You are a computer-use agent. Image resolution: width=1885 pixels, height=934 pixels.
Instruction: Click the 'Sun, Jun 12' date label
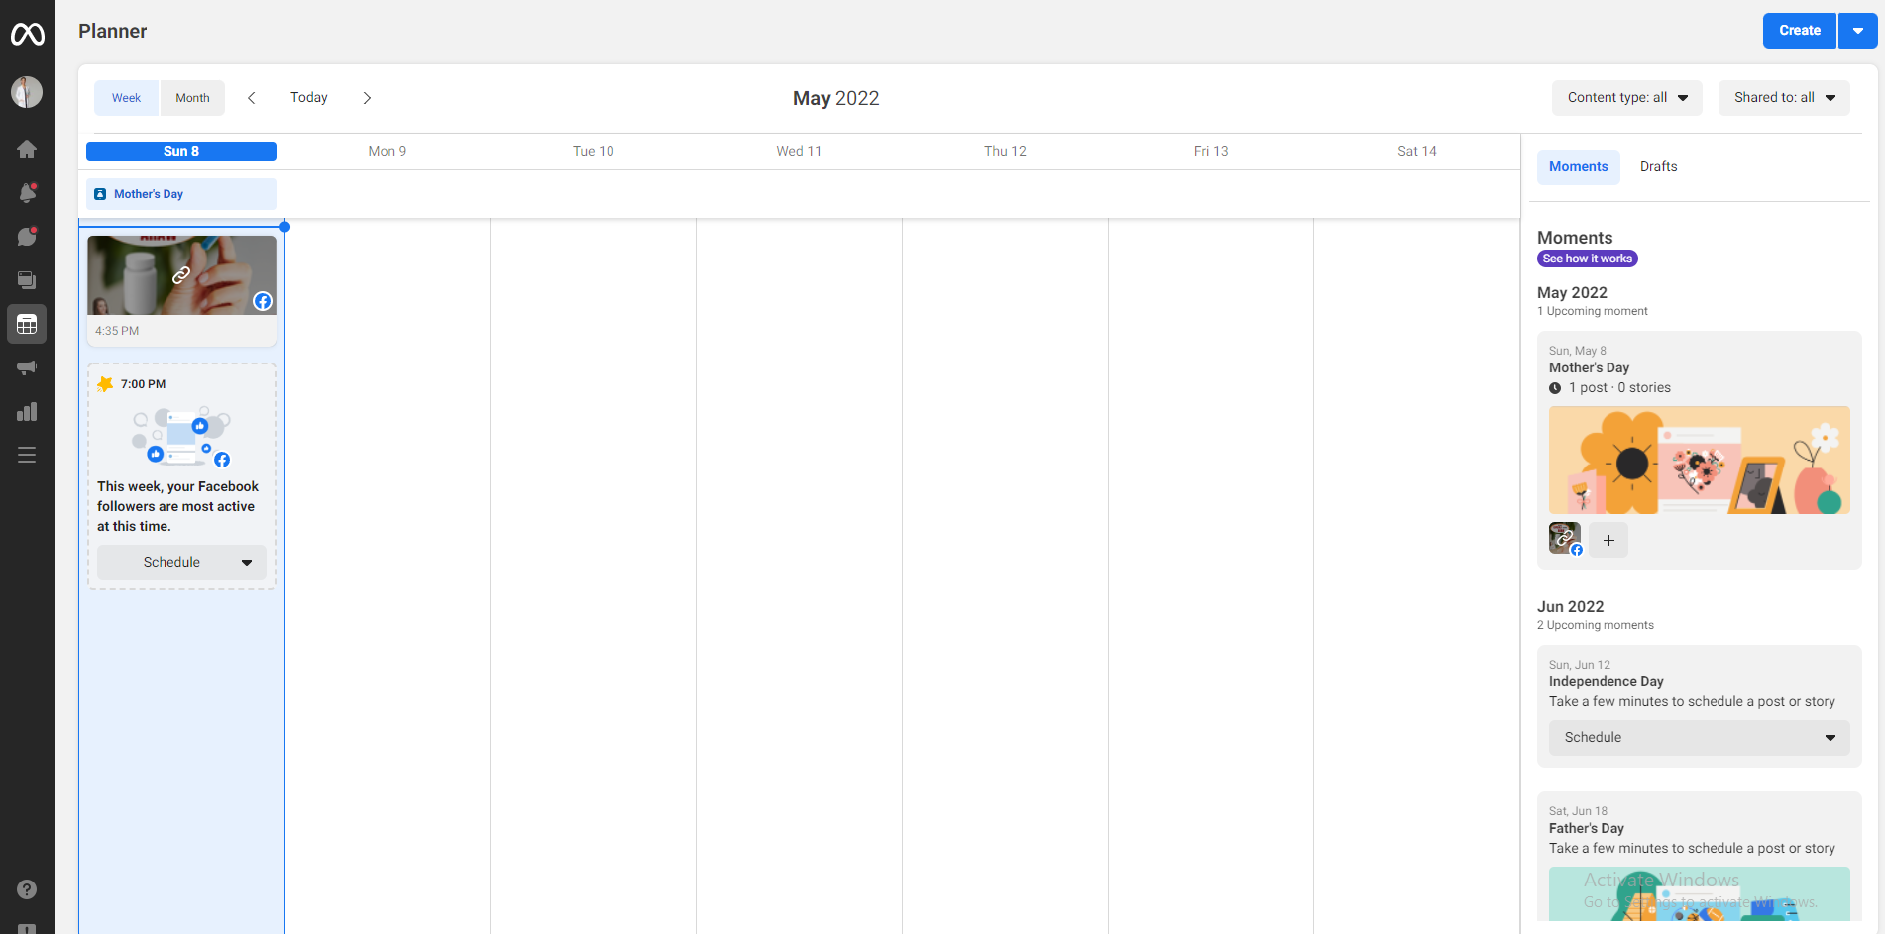pos(1579,665)
